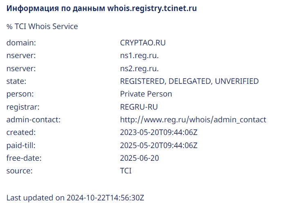
Task: Click the created date 2023-05-20 value
Action: [159, 133]
